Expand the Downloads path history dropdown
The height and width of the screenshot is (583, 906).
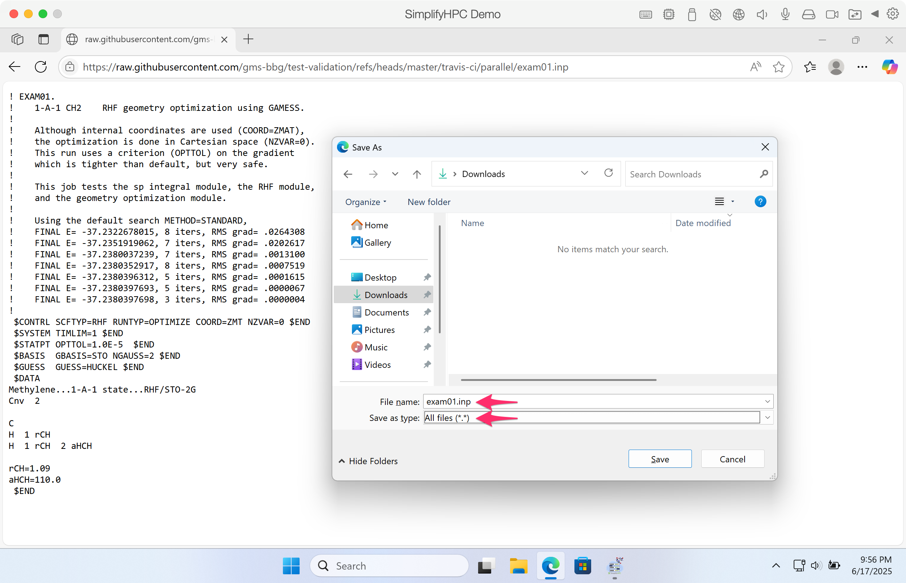[x=584, y=173]
